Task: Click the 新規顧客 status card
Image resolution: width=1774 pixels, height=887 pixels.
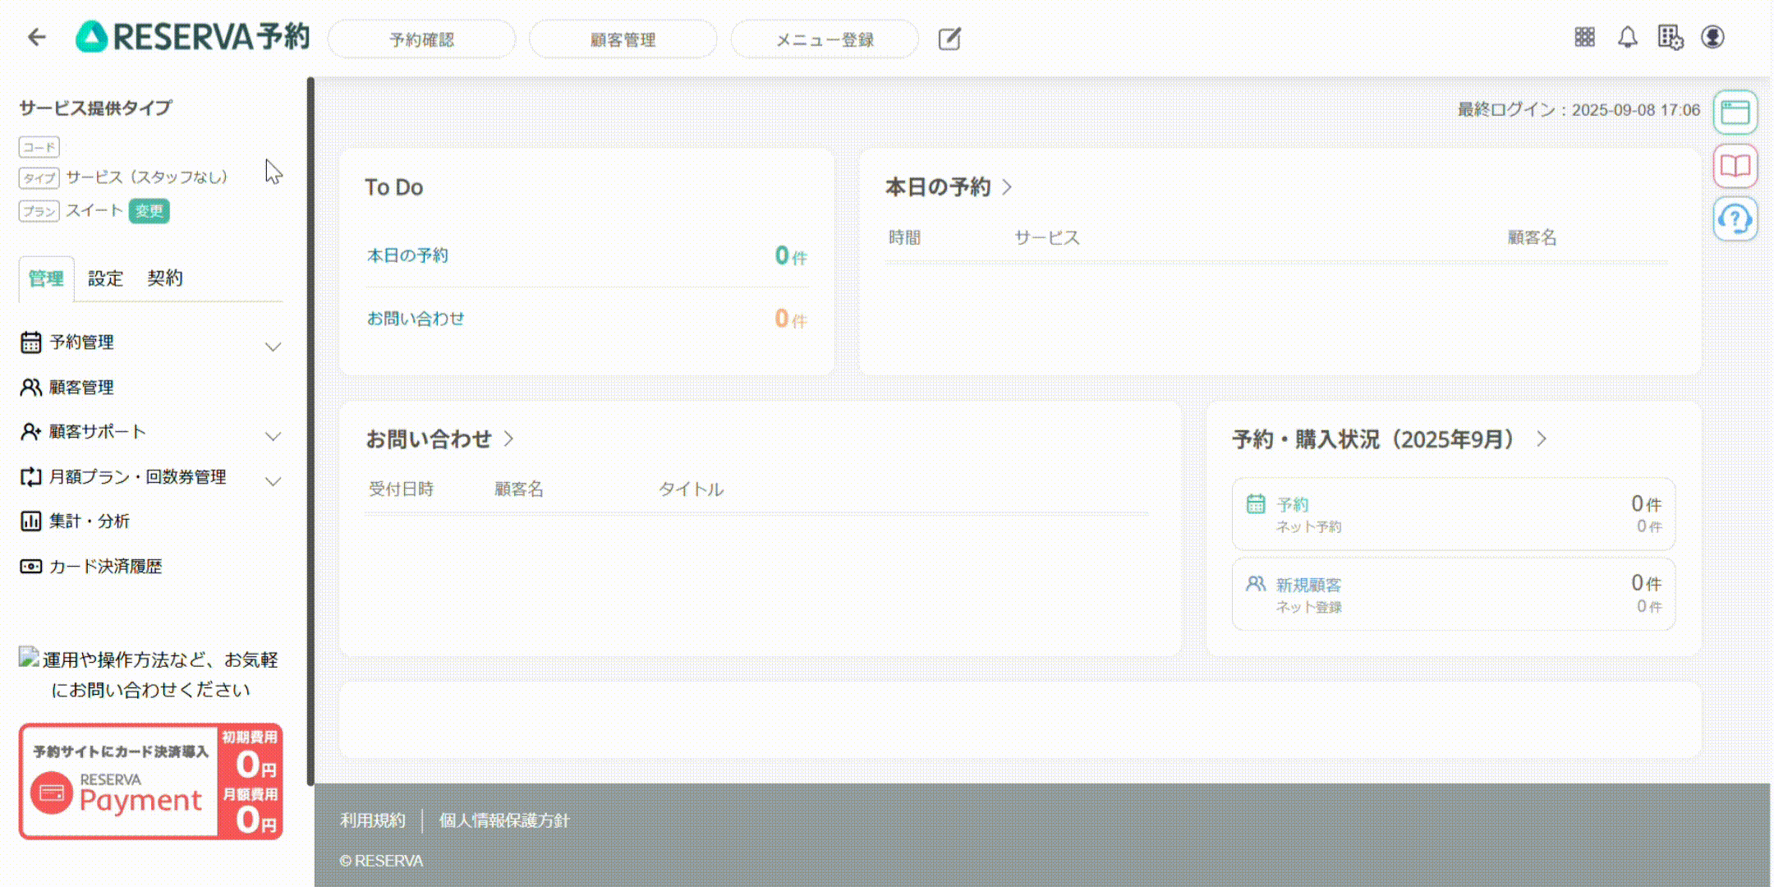Action: tap(1454, 594)
